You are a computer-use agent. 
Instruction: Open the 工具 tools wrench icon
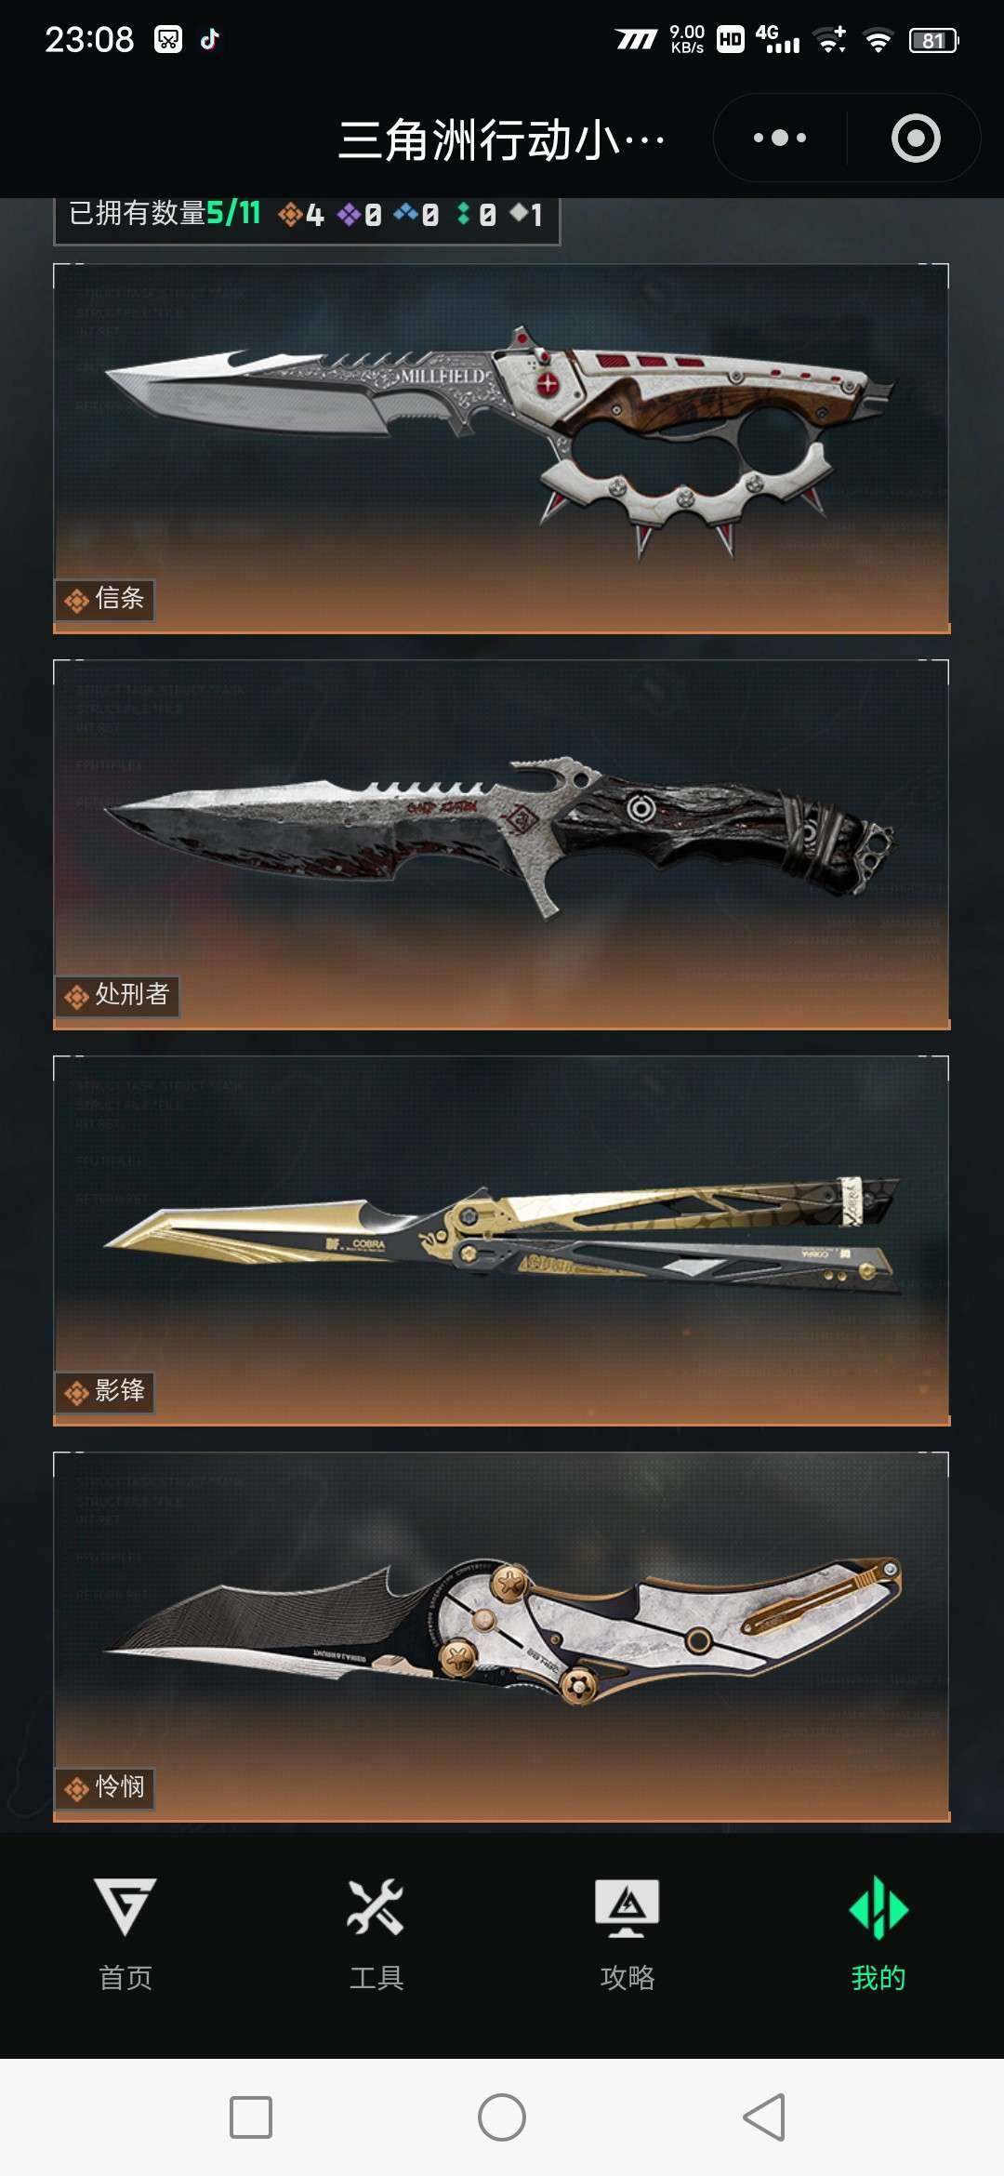pos(376,1905)
